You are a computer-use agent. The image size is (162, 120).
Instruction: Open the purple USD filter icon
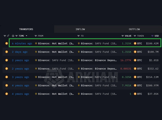[152, 36]
